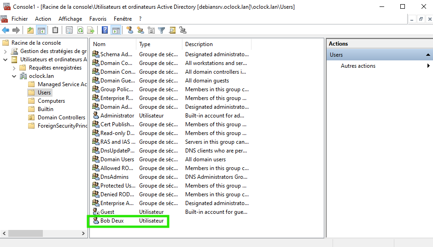Click the back arrow in the toolbar
This screenshot has height=247, width=433.
[x=6, y=30]
